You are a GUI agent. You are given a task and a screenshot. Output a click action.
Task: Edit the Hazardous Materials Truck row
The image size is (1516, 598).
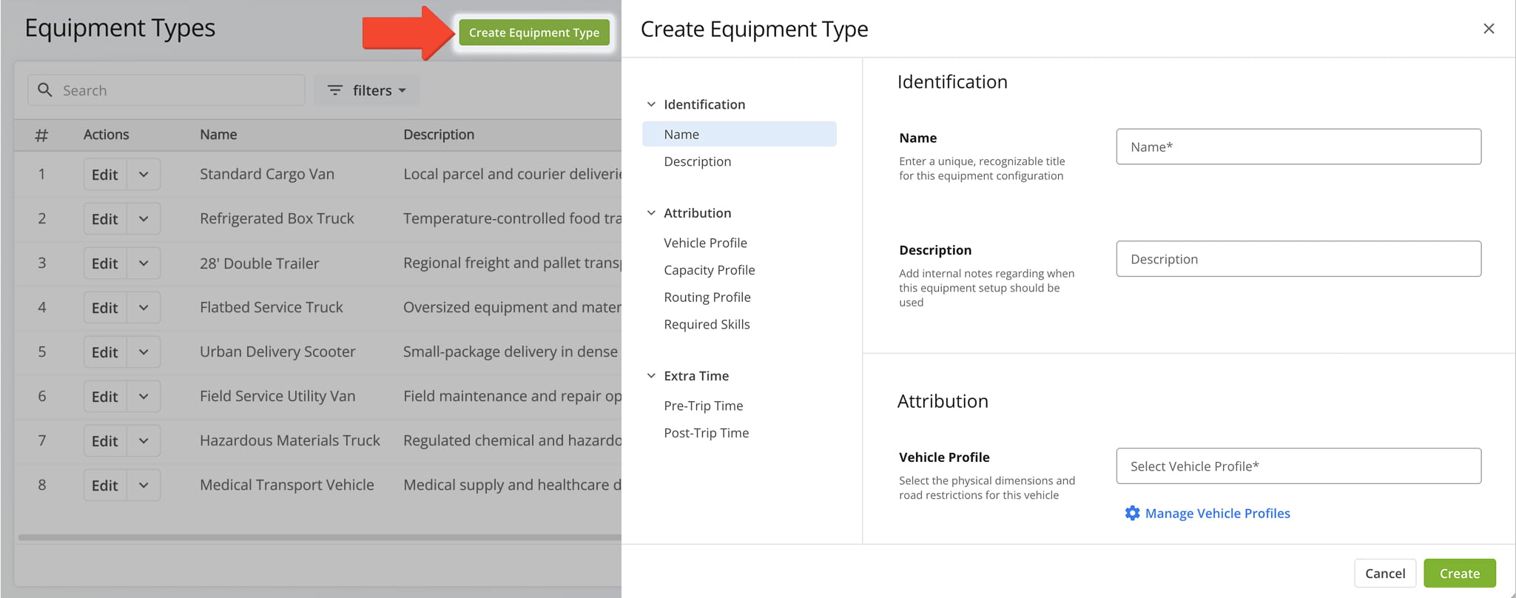tap(104, 441)
